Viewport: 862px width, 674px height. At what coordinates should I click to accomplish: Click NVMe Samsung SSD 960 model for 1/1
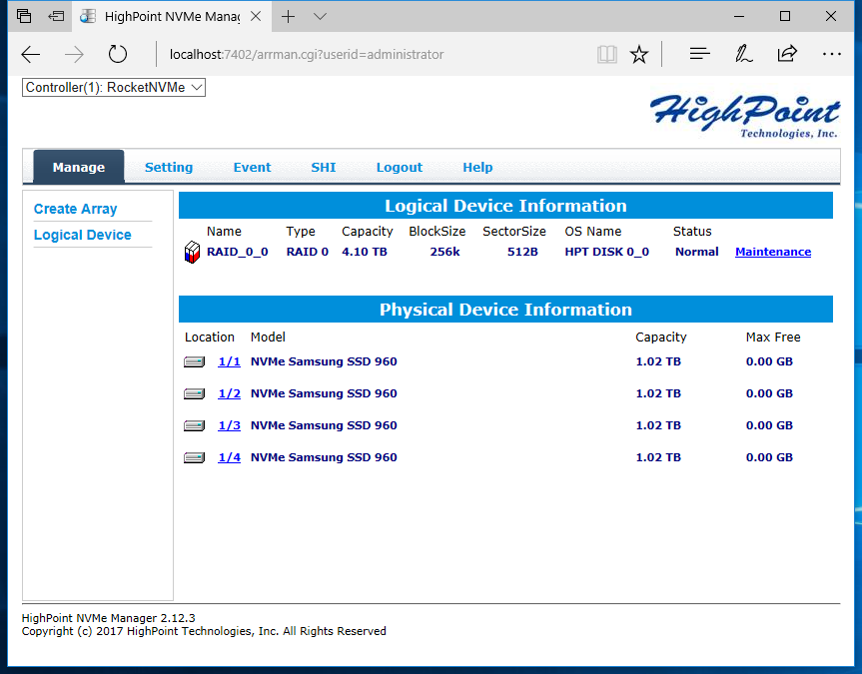coord(324,361)
